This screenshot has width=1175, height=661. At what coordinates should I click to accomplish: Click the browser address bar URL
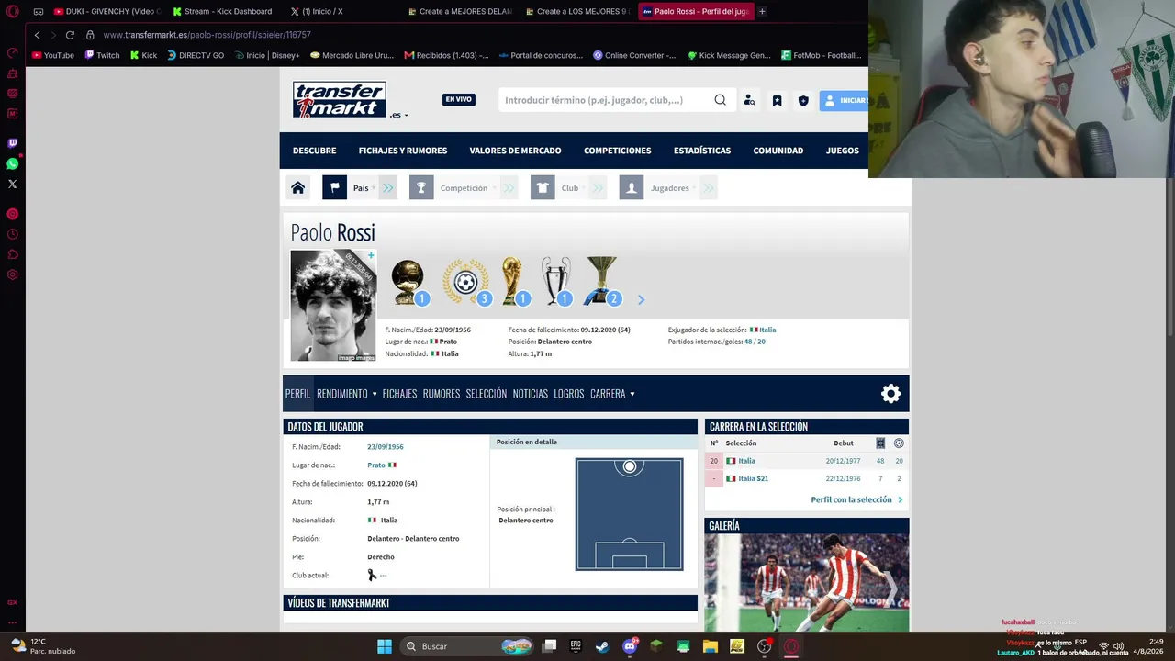pos(207,35)
